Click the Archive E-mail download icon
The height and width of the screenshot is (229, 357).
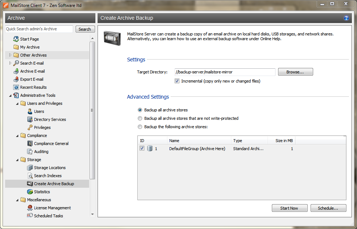[16, 71]
